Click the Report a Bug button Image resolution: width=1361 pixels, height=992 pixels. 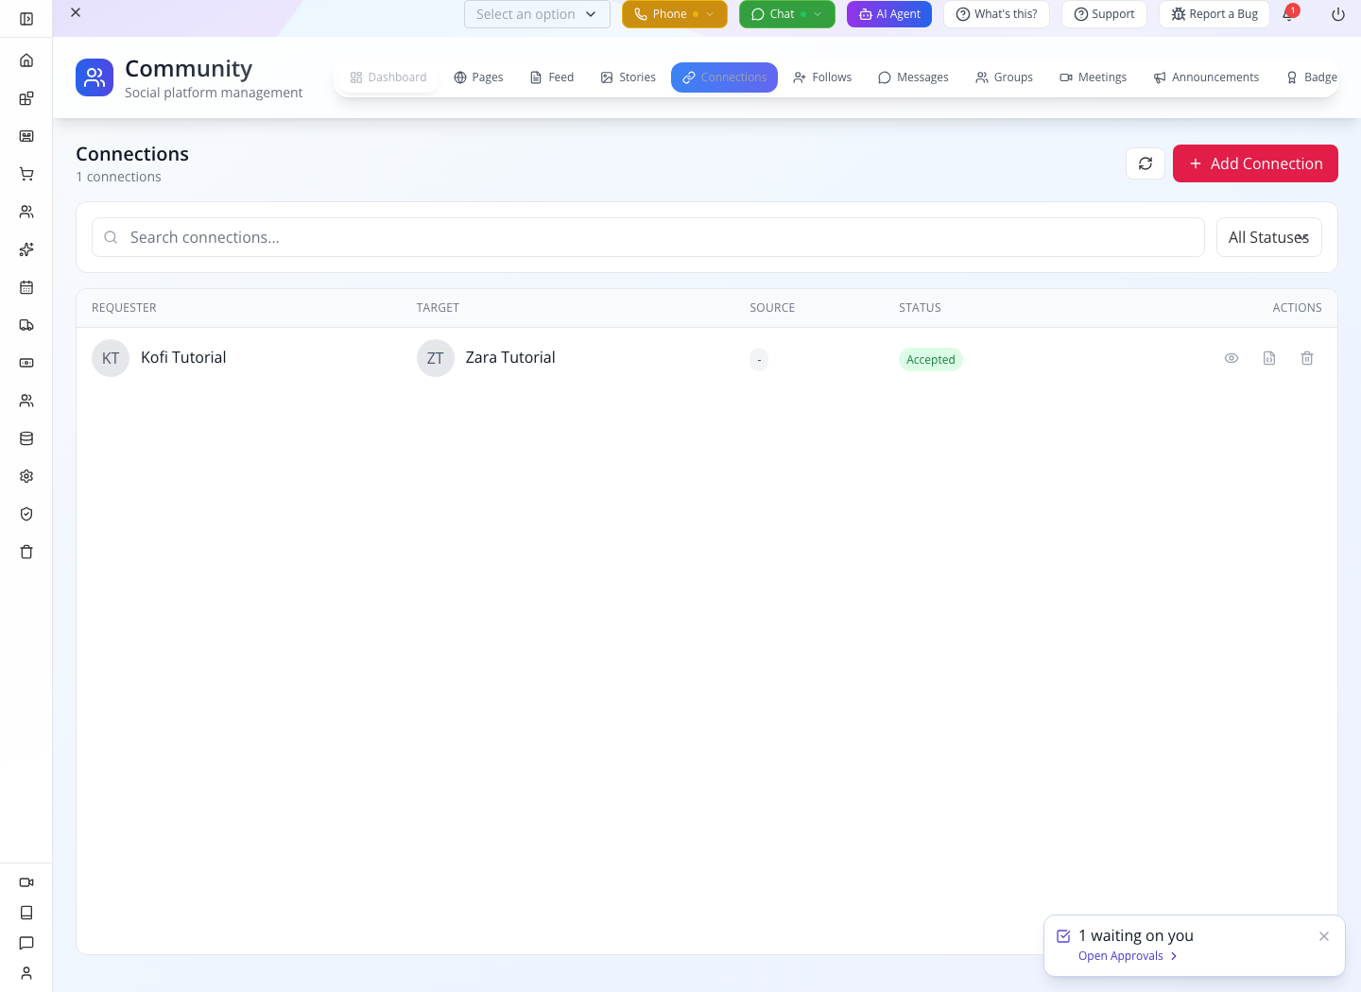1215,14
